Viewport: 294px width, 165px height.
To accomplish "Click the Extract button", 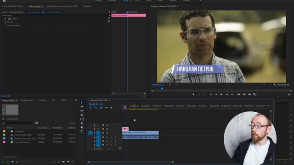I will pos(244,94).
